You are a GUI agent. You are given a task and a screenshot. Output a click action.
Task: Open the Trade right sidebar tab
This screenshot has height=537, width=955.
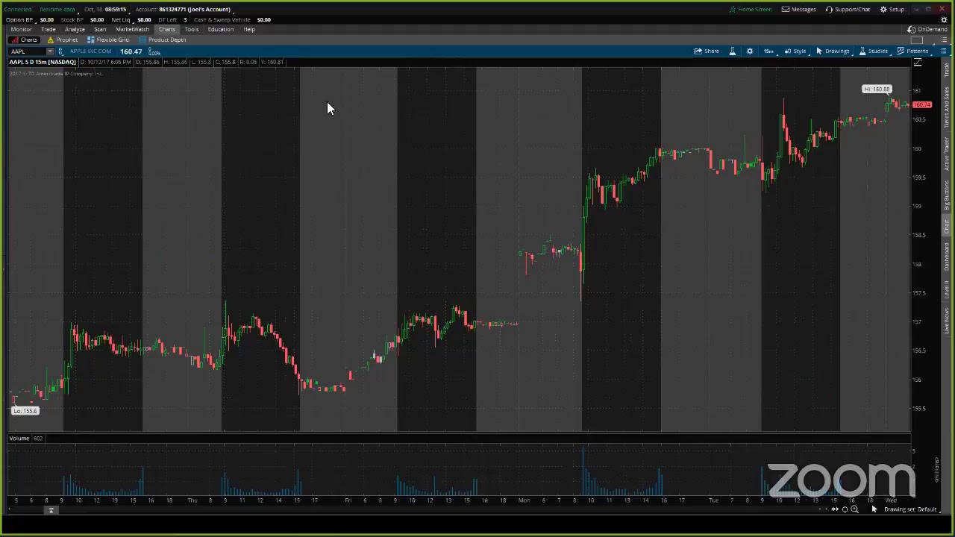(x=947, y=70)
